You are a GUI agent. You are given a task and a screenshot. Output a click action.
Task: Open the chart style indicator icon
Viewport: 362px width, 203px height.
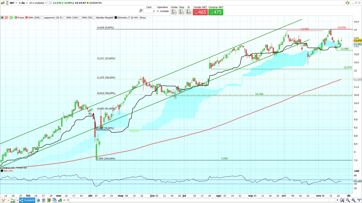point(13,200)
